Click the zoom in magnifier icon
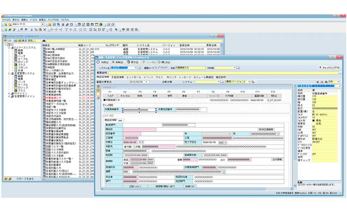The height and width of the screenshot is (212, 347). point(317,82)
